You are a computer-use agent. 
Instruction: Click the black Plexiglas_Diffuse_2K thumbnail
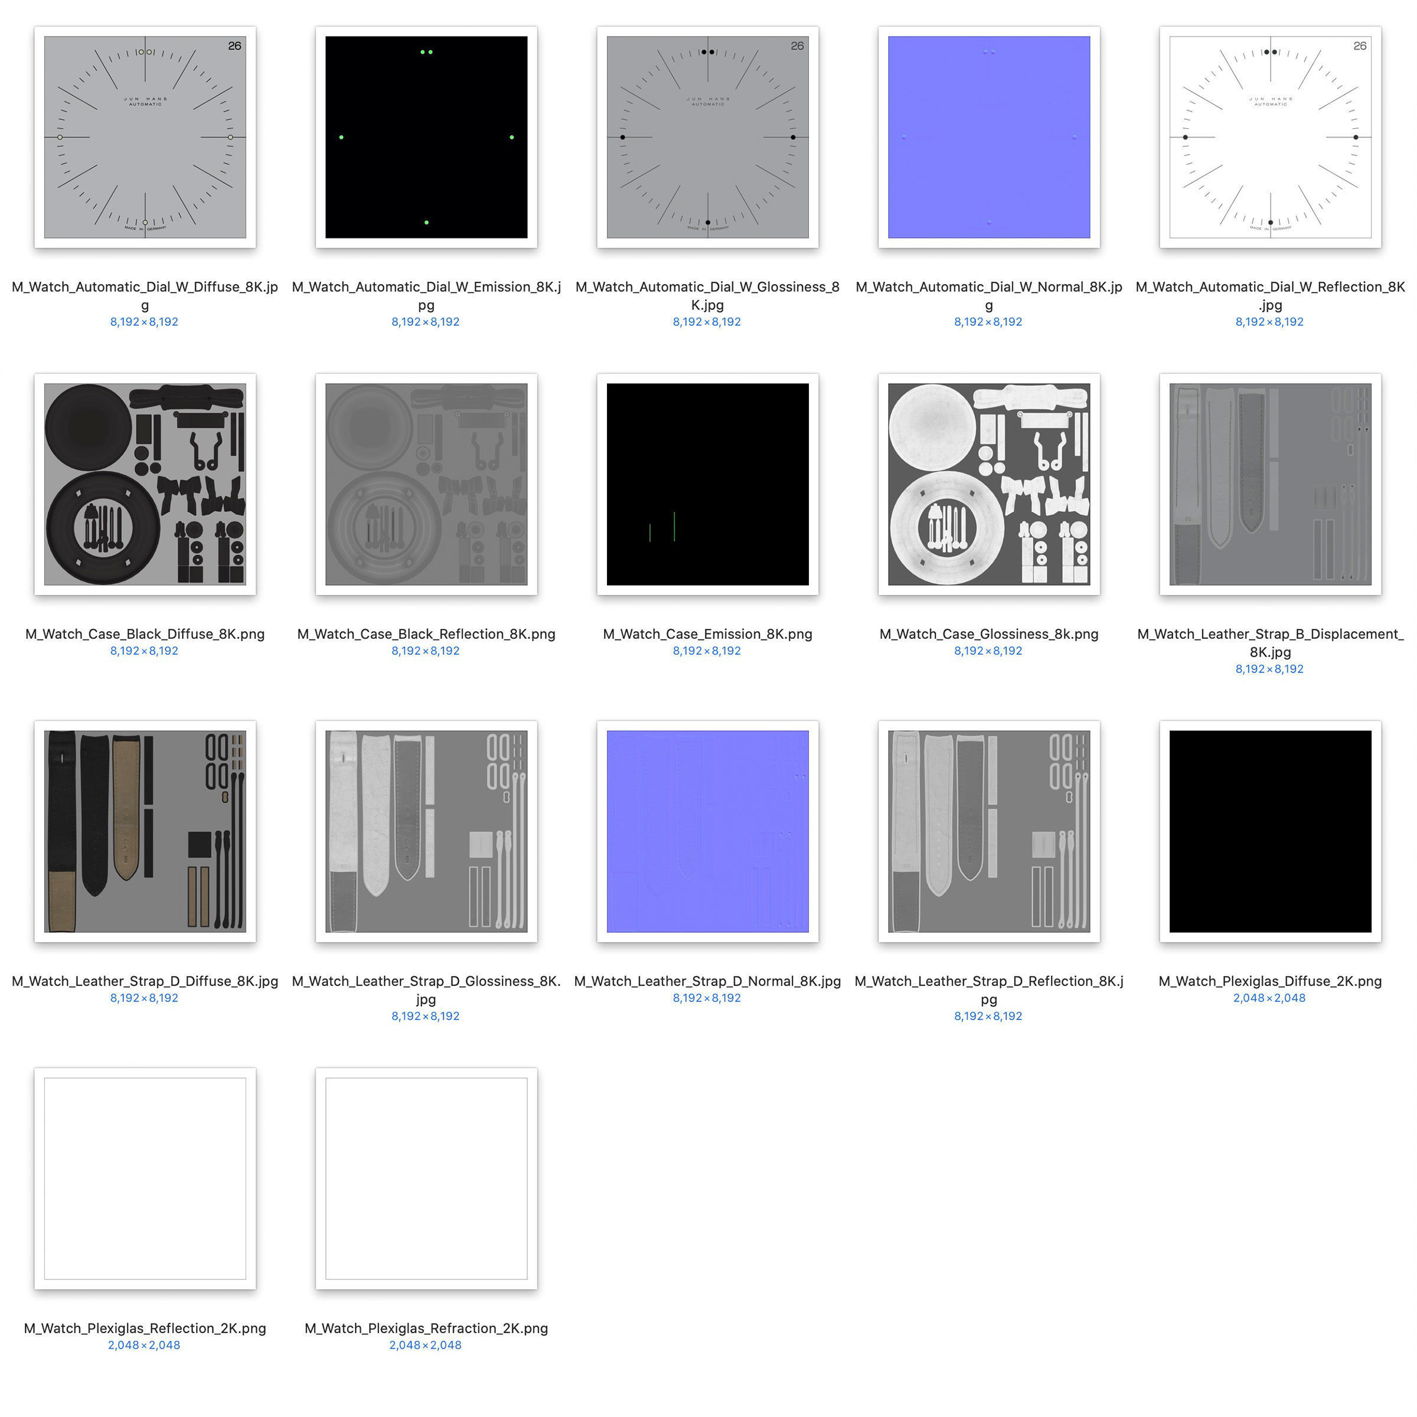pyautogui.click(x=1269, y=831)
